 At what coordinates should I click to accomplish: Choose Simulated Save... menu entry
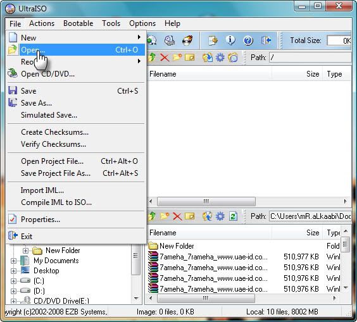click(76, 115)
